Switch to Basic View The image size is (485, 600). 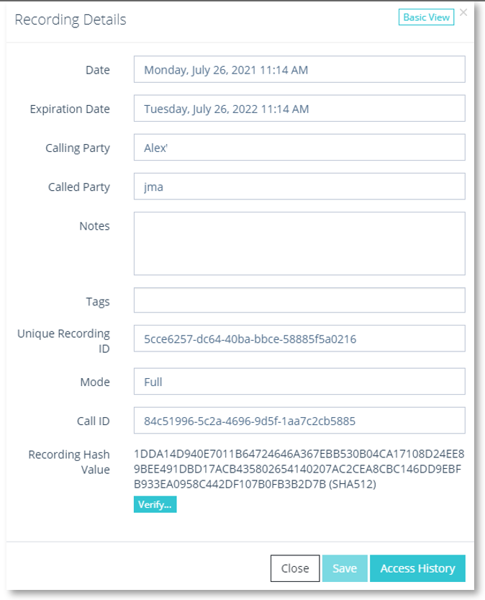pos(426,17)
